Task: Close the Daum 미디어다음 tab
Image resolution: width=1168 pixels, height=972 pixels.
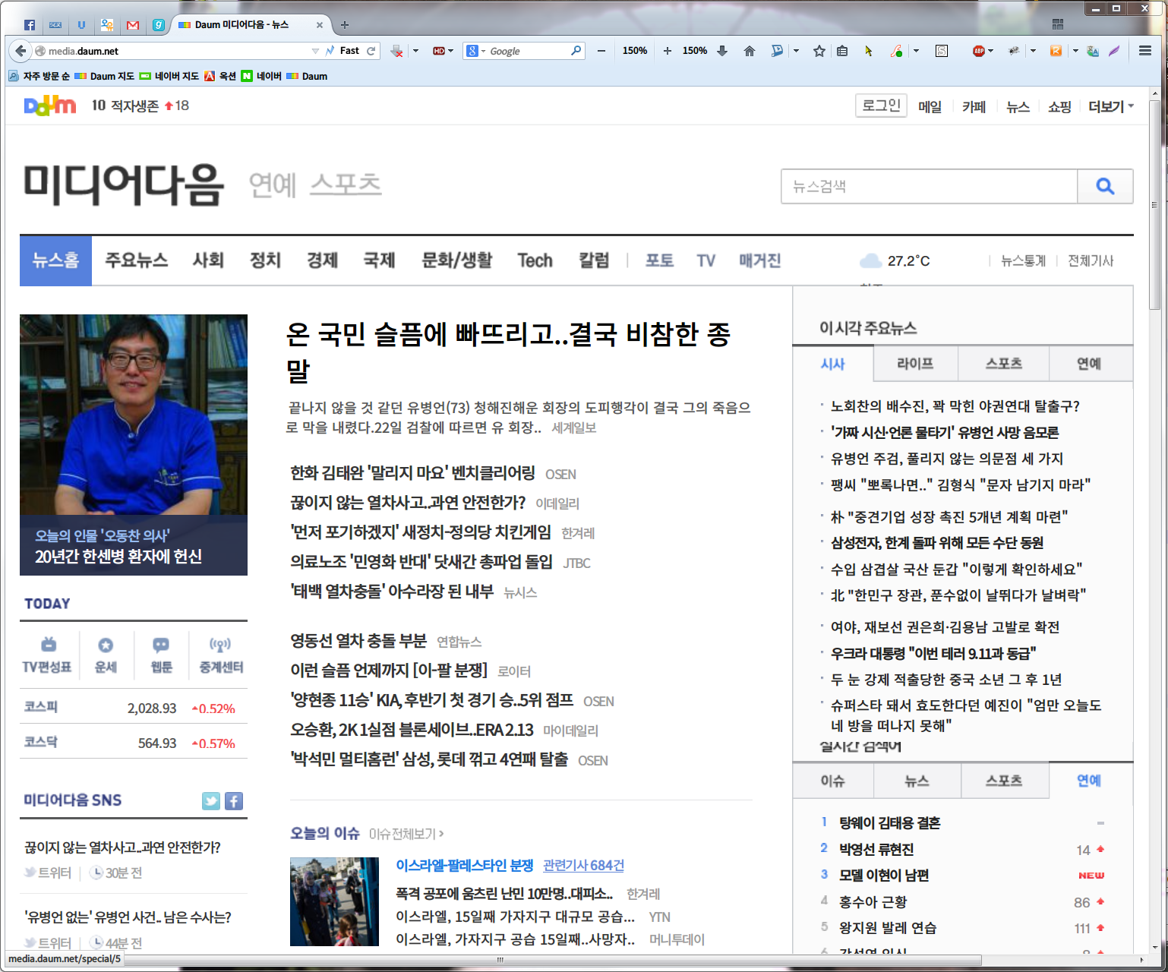Action: (x=320, y=25)
